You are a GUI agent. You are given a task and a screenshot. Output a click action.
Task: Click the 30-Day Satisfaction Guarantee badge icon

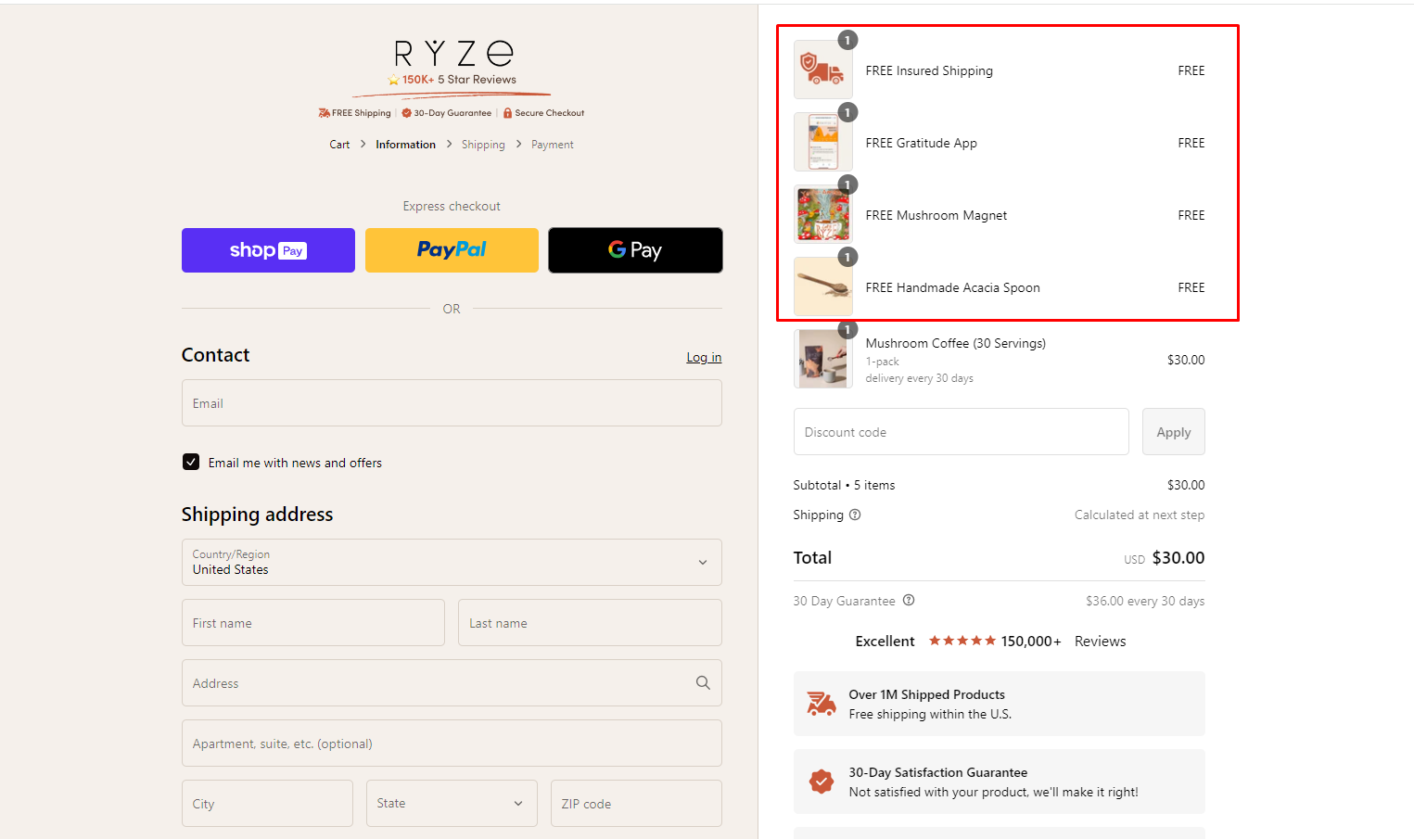[x=821, y=782]
